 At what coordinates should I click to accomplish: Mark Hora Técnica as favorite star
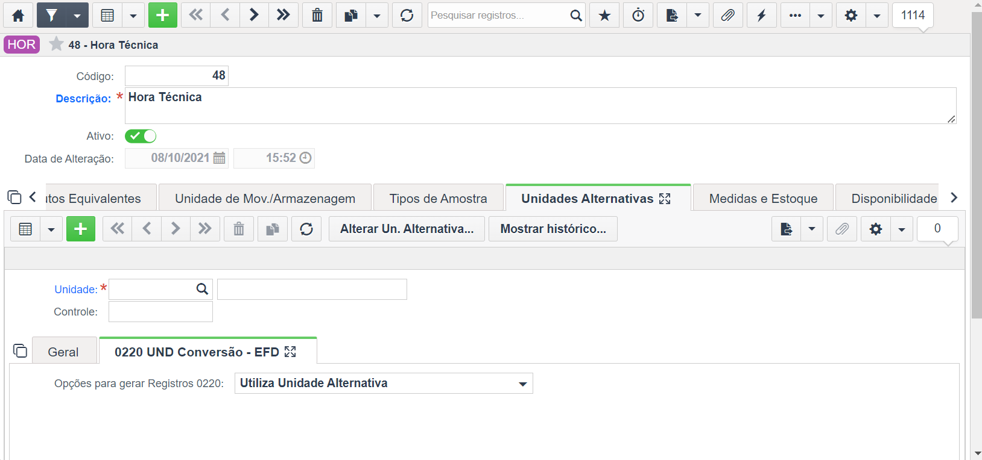[x=56, y=44]
